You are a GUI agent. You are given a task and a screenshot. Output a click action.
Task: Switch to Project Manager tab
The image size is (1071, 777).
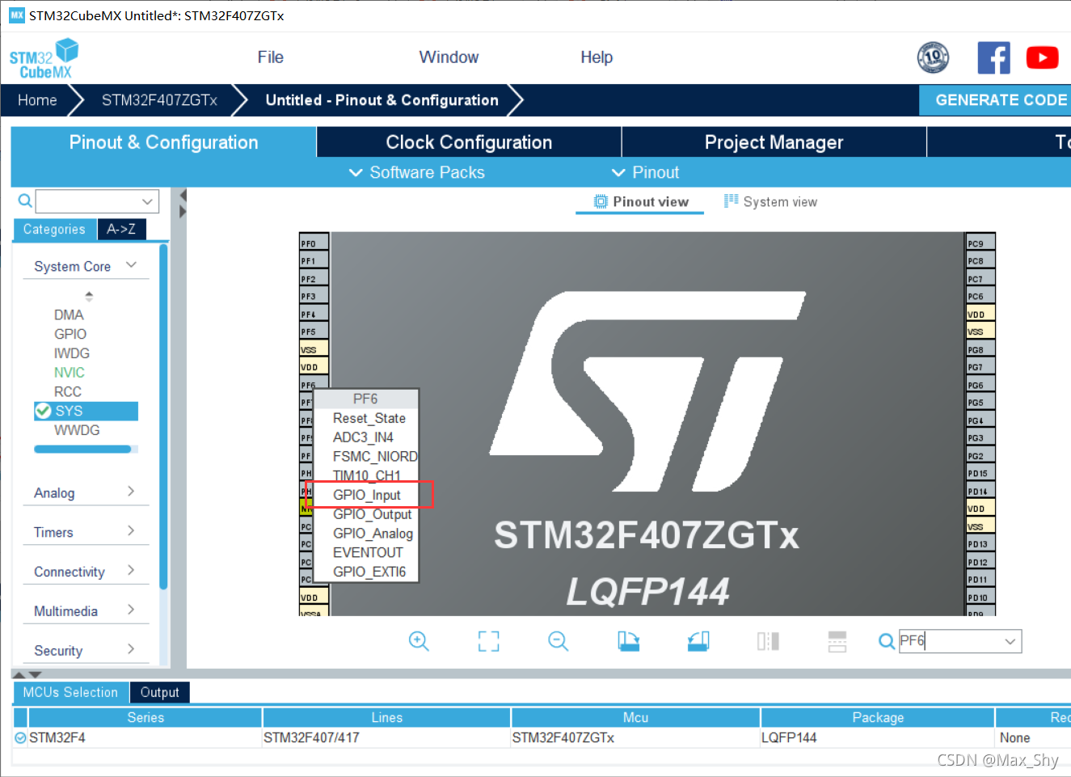tap(774, 142)
